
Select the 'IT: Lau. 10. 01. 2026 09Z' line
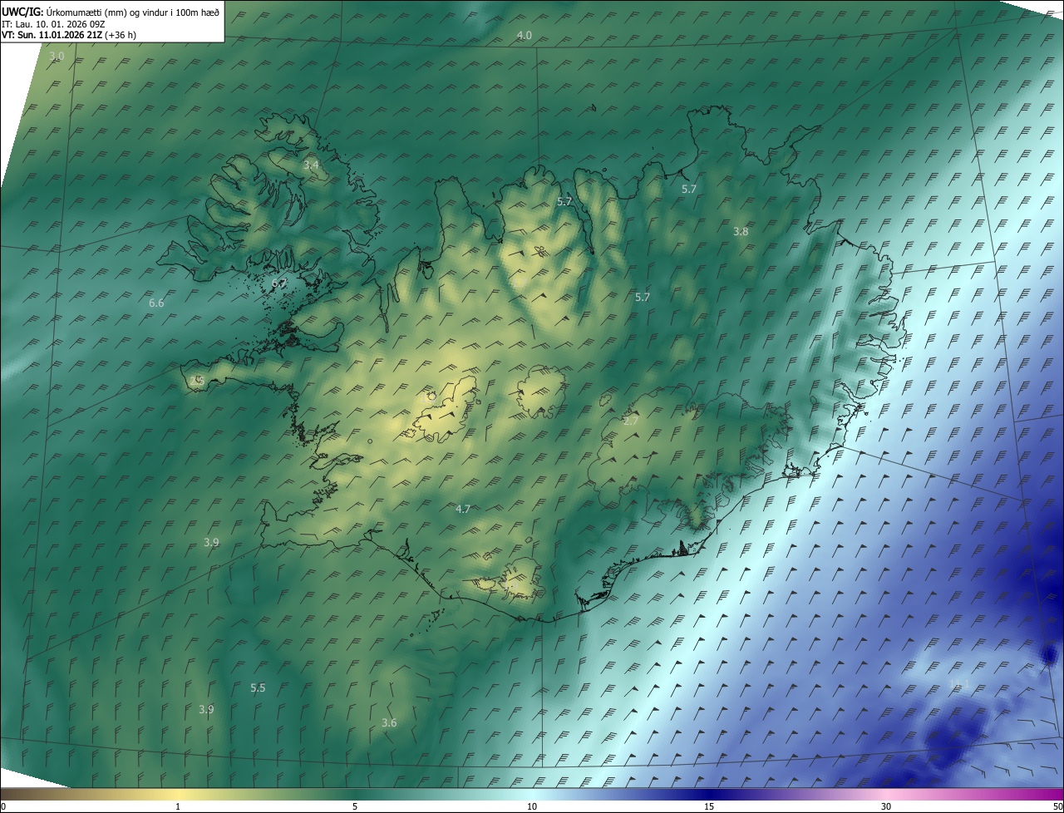pyautogui.click(x=53, y=24)
